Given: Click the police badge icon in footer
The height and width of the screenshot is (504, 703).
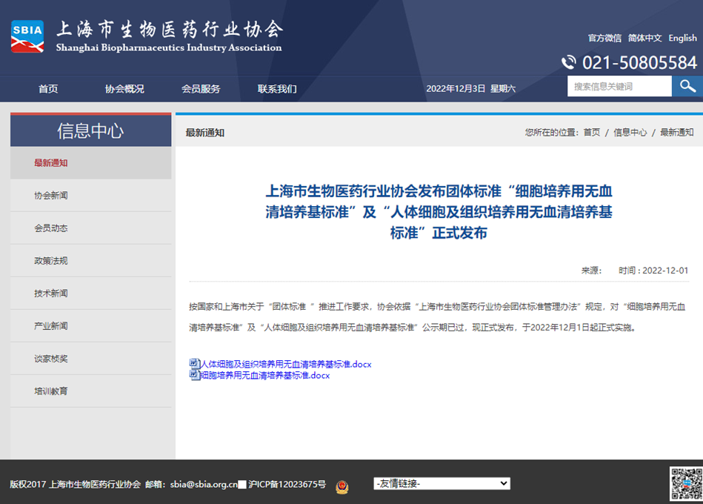Looking at the screenshot, I should [341, 486].
